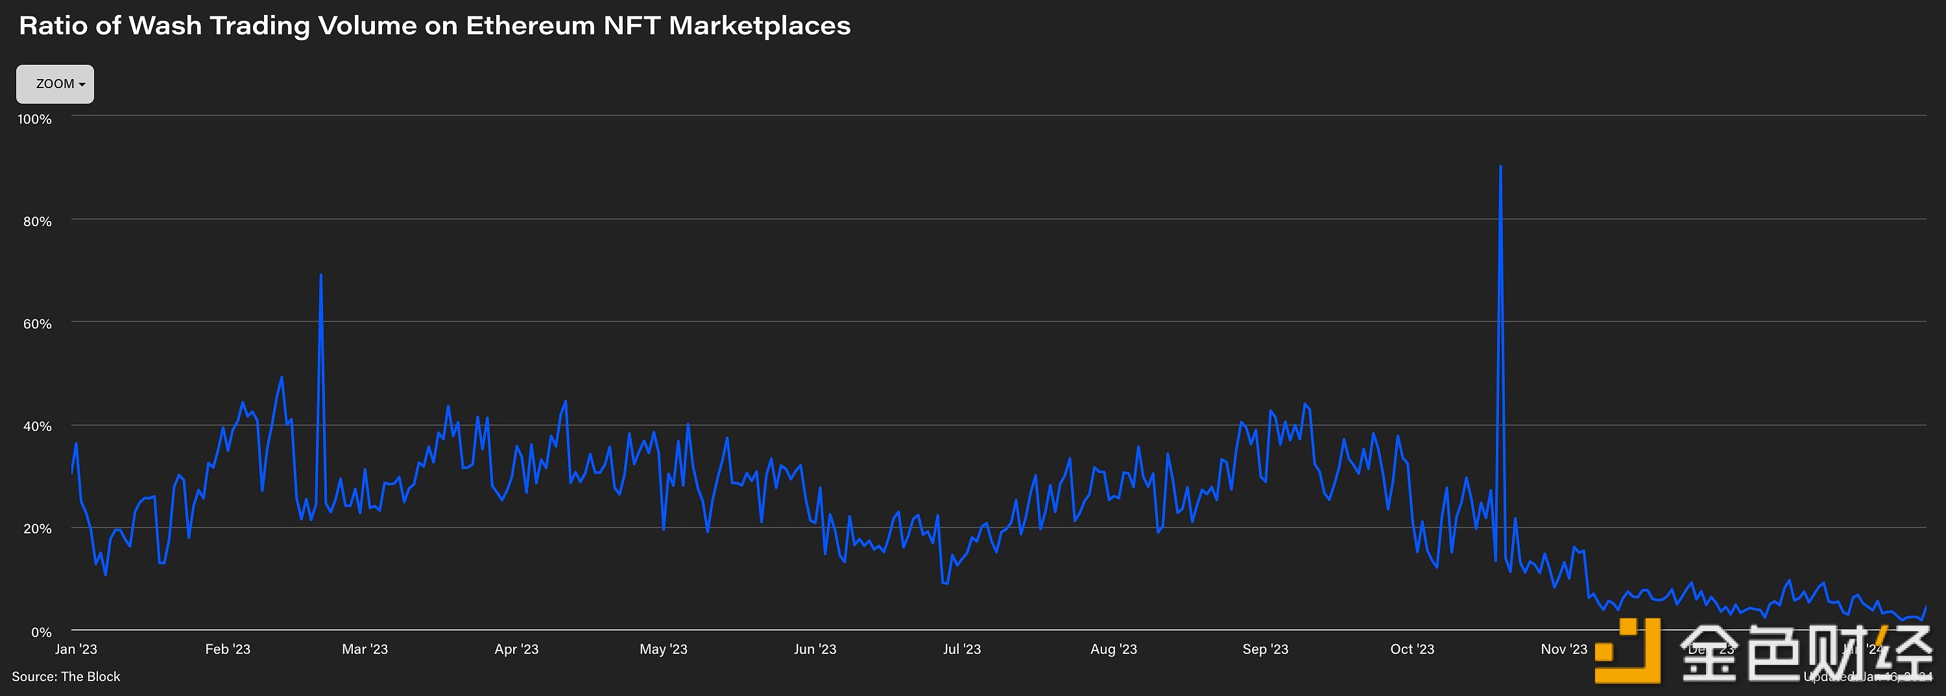
Task: Click the chart title about Wash Trading Volume
Action: (x=435, y=26)
